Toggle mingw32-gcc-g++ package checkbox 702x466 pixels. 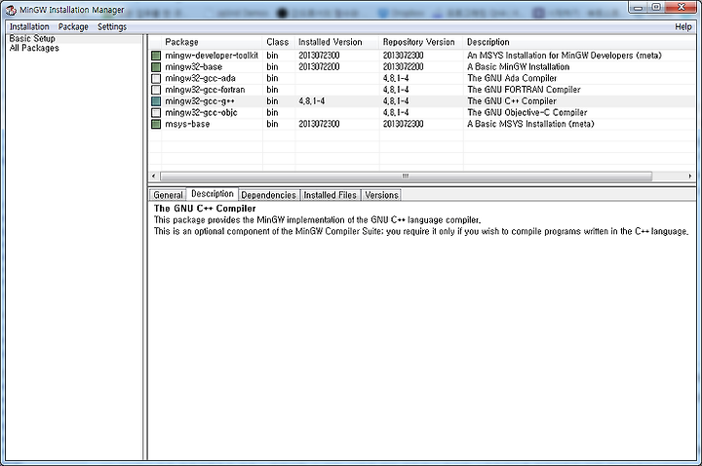[x=156, y=101]
